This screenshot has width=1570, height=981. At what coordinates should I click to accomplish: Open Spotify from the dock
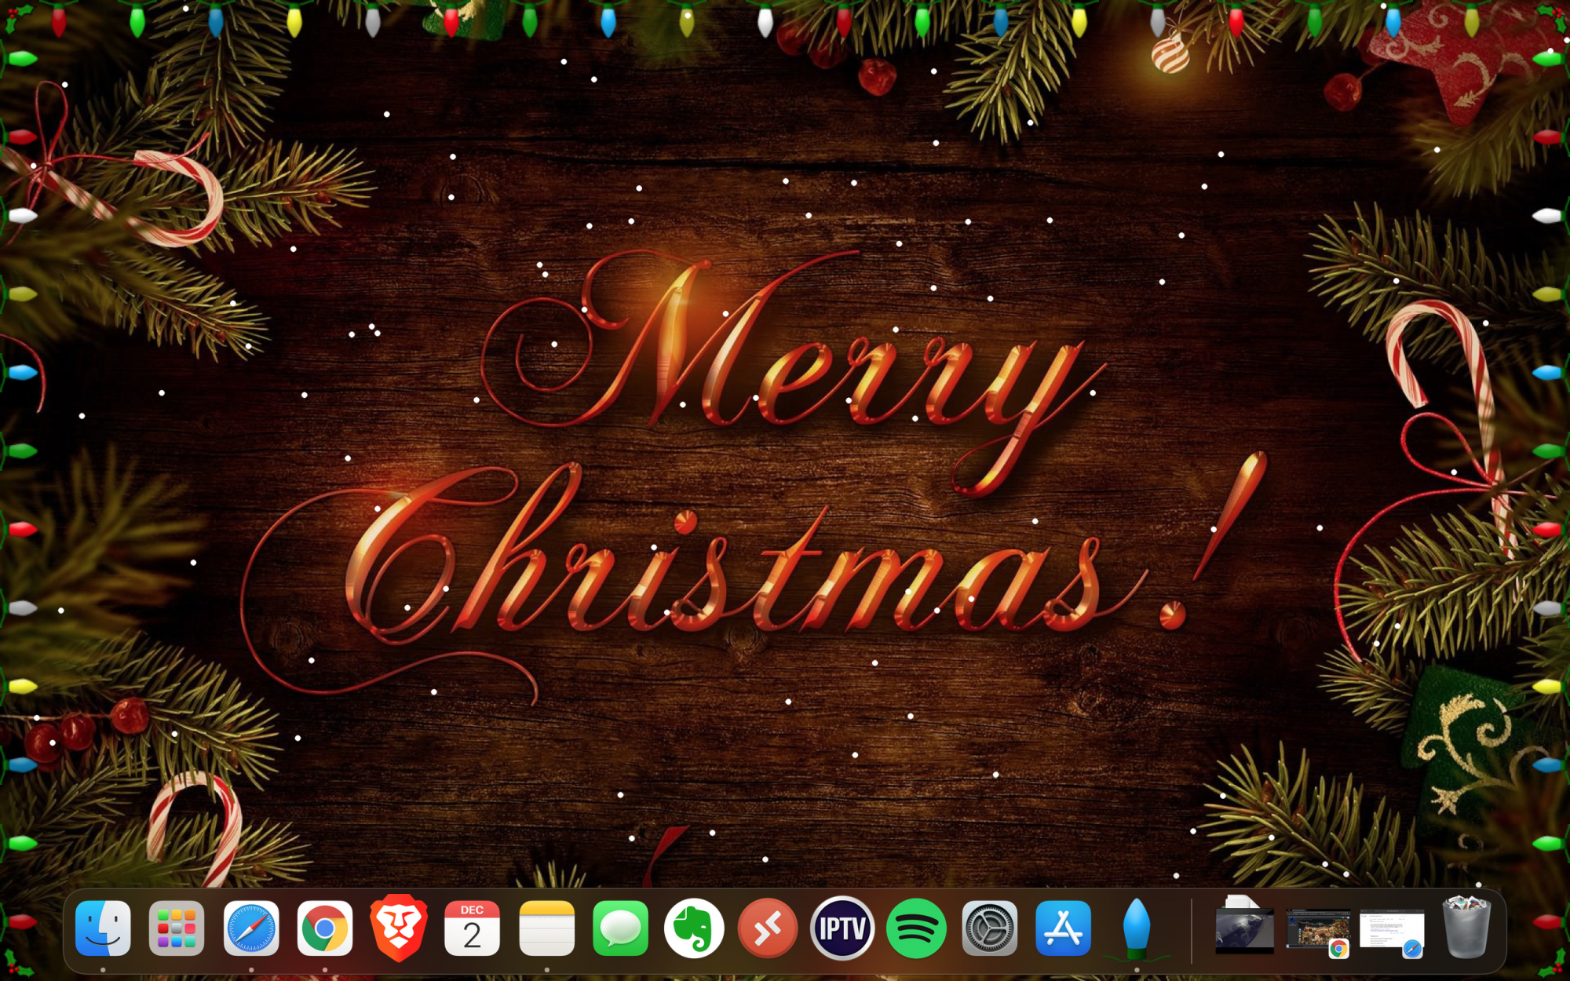(x=916, y=929)
